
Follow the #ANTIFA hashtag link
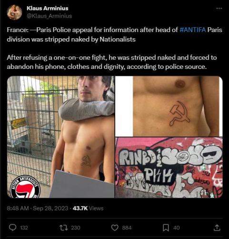coord(193,30)
